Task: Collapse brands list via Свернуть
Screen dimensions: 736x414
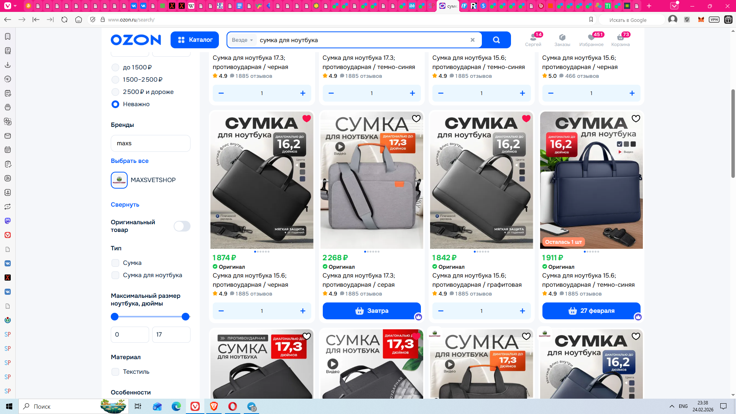Action: (125, 205)
